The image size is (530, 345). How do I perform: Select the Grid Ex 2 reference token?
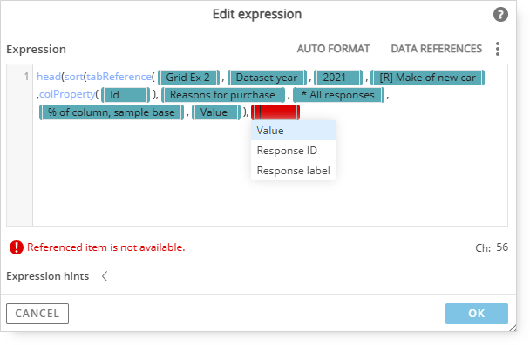click(x=188, y=78)
